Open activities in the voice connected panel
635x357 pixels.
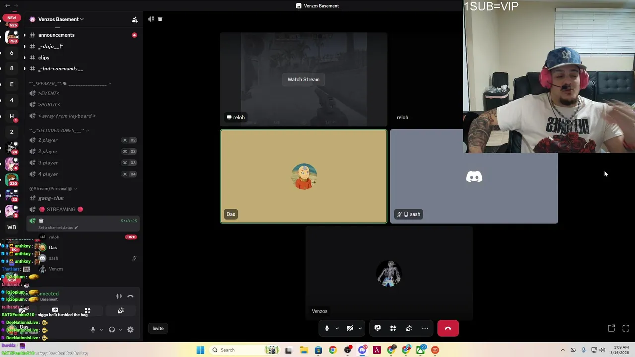pos(87,311)
